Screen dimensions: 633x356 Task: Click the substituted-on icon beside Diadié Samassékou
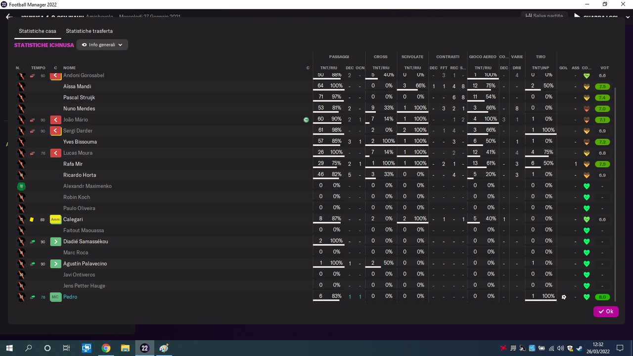click(x=56, y=241)
